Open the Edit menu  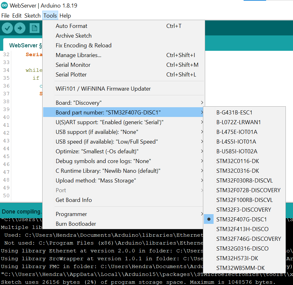17,16
